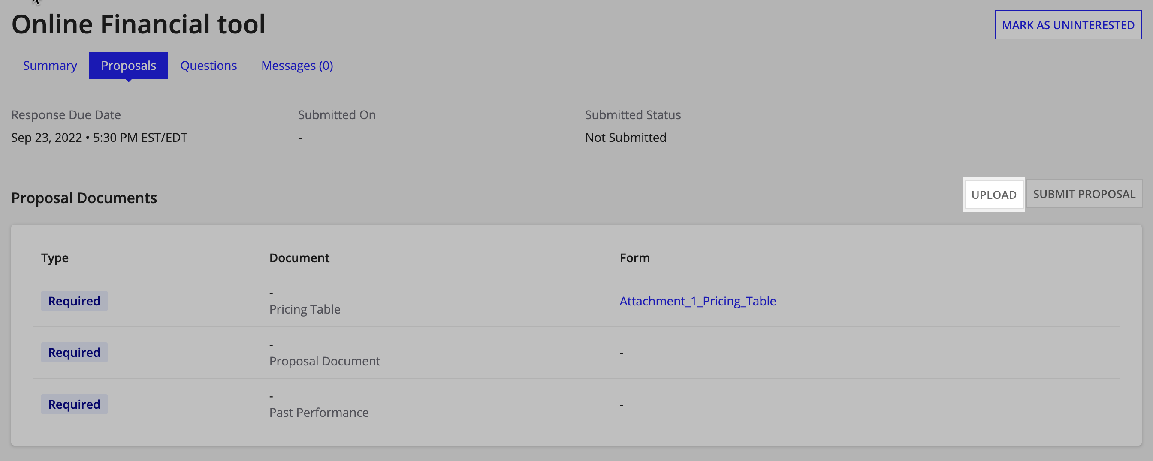Open the Questions tab
This screenshot has width=1153, height=461.
point(208,65)
